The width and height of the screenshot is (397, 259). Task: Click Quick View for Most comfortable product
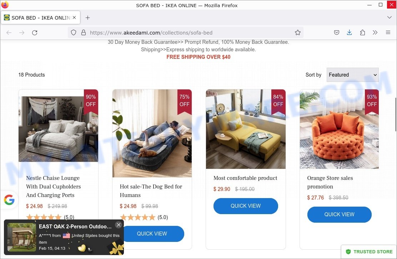click(246, 206)
